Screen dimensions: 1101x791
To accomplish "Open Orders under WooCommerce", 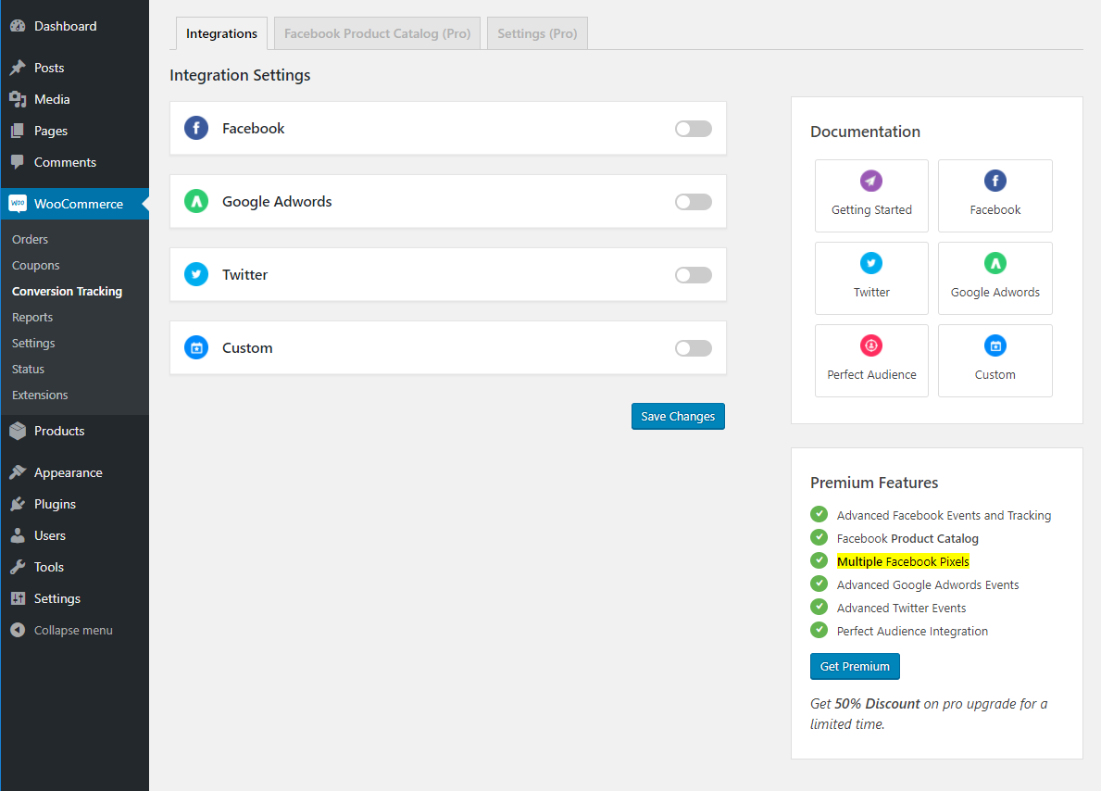I will coord(31,240).
